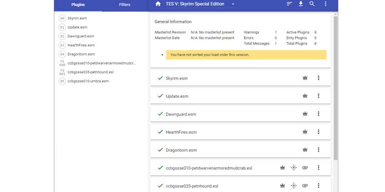The height and width of the screenshot is (192, 385).
Task: Click the Dragonborn.esm card title
Action: 181,150
